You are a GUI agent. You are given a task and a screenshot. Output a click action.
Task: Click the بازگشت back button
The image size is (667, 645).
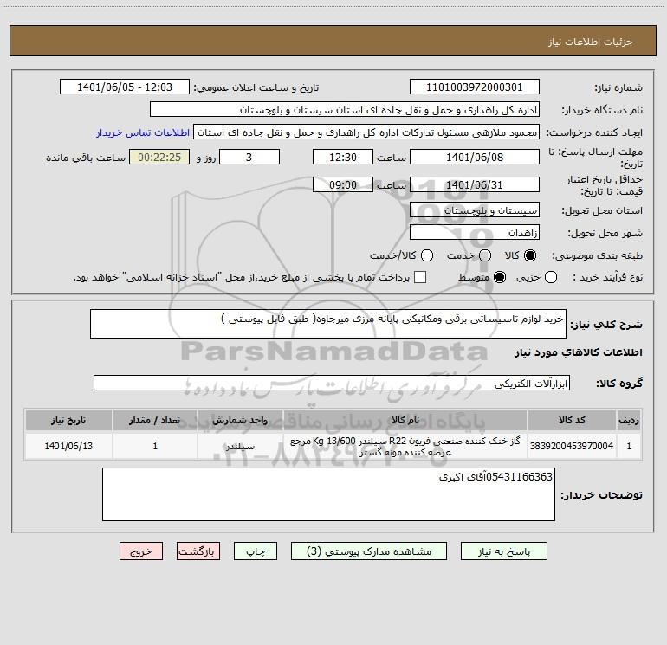[x=198, y=551]
